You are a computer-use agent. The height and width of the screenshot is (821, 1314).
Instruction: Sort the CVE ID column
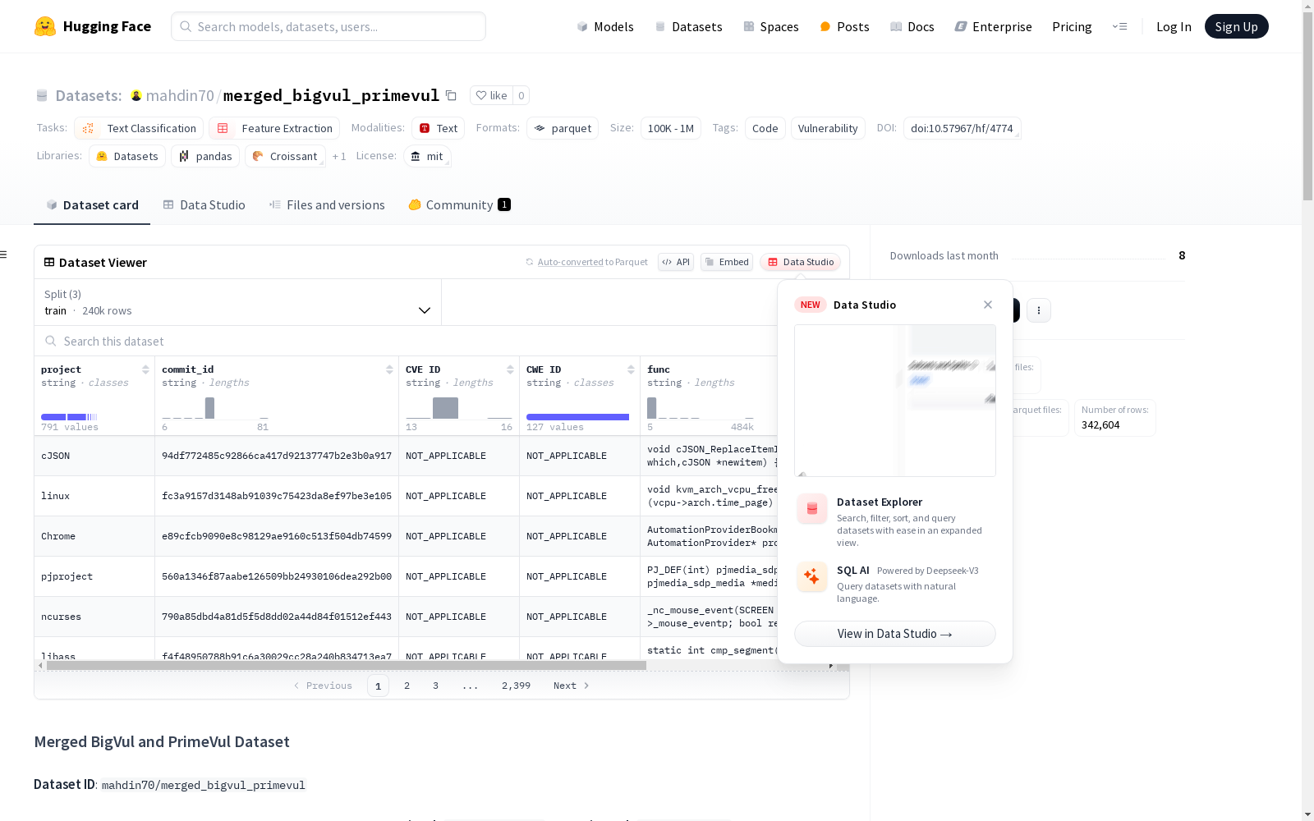coord(510,369)
